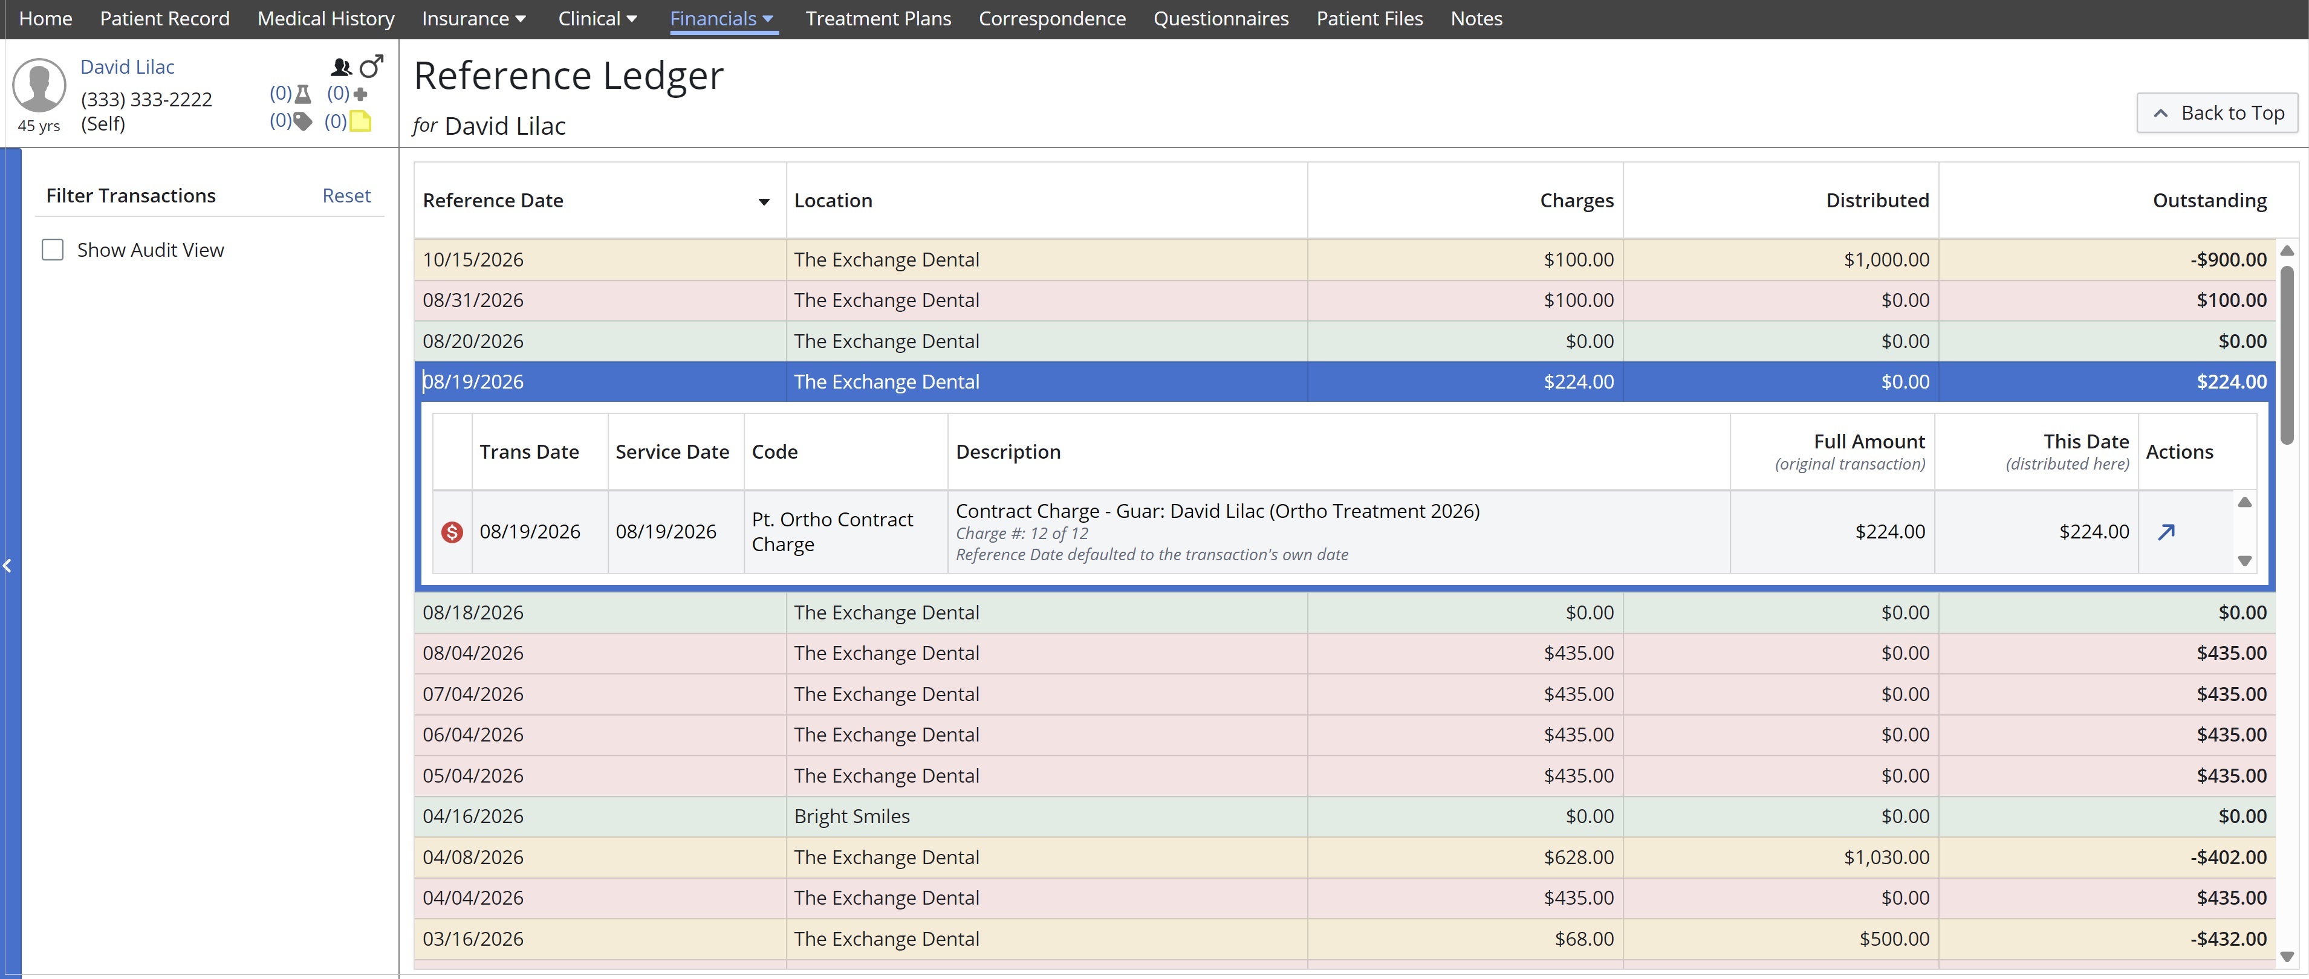
Task: Click the red dollar charge icon
Action: pos(452,532)
